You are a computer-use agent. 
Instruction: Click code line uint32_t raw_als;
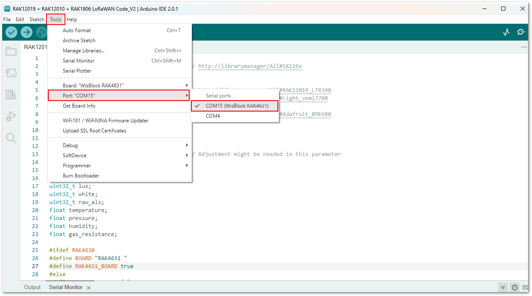coord(77,202)
